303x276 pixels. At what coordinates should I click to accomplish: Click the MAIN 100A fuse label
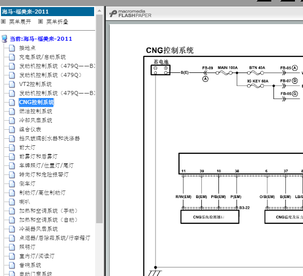(x=228, y=68)
